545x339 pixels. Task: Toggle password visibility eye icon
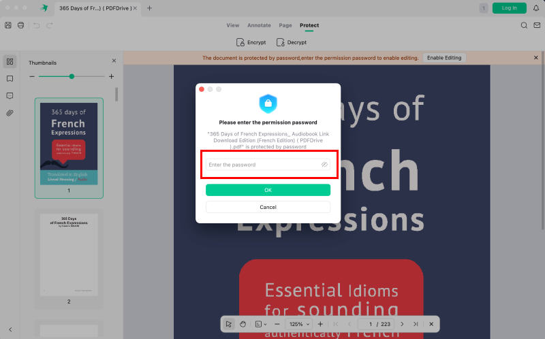[x=324, y=165]
